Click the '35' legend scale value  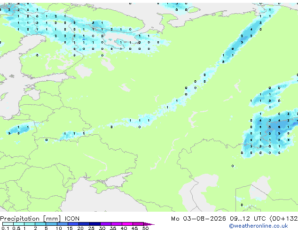pos(113,228)
